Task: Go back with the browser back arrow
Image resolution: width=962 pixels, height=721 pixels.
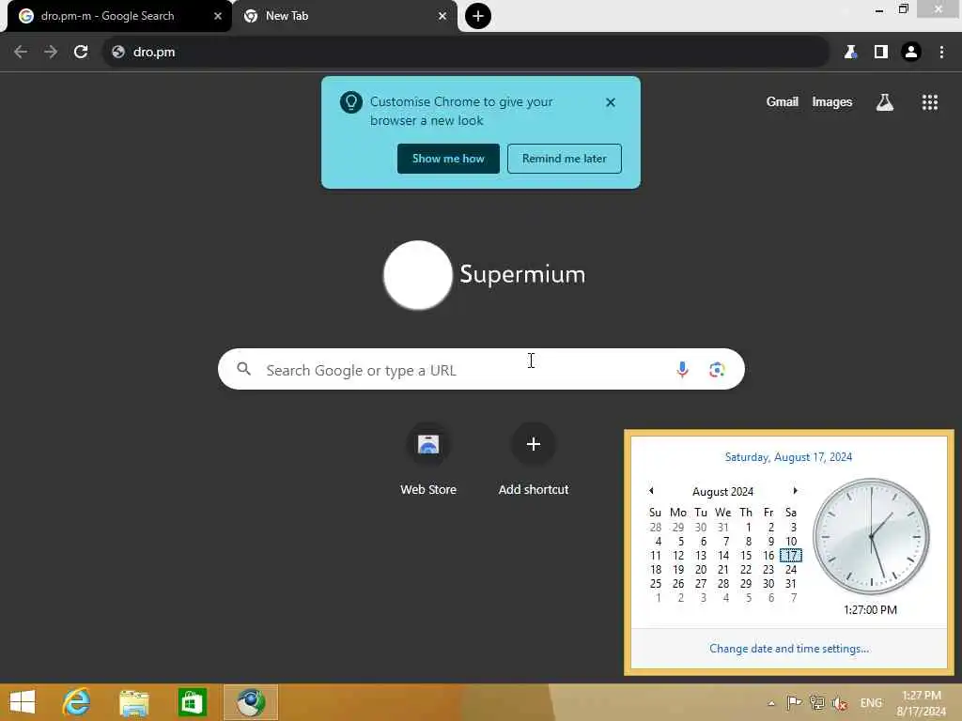Action: (21, 53)
